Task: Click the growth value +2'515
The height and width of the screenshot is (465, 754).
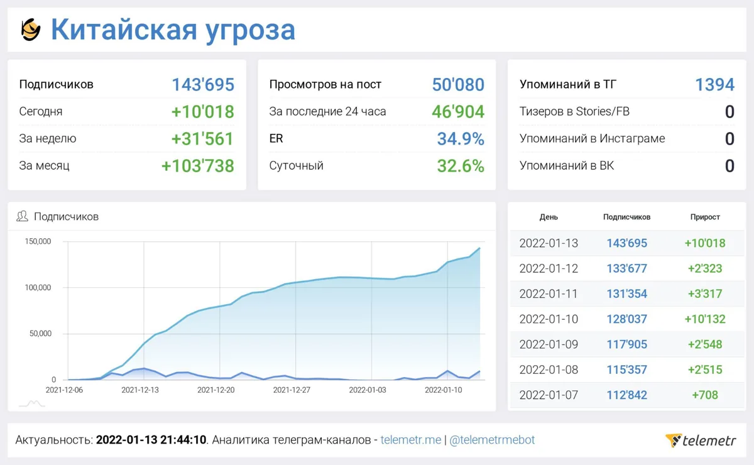Action: pyautogui.click(x=705, y=369)
